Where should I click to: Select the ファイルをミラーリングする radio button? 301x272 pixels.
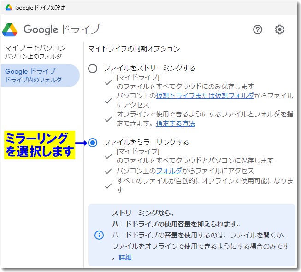pyautogui.click(x=93, y=143)
